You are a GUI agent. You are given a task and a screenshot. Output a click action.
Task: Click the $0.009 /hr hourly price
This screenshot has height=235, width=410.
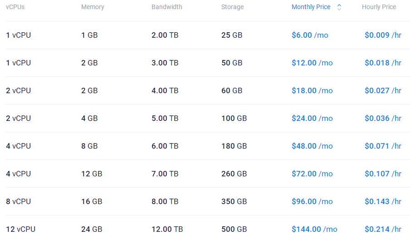pos(383,35)
